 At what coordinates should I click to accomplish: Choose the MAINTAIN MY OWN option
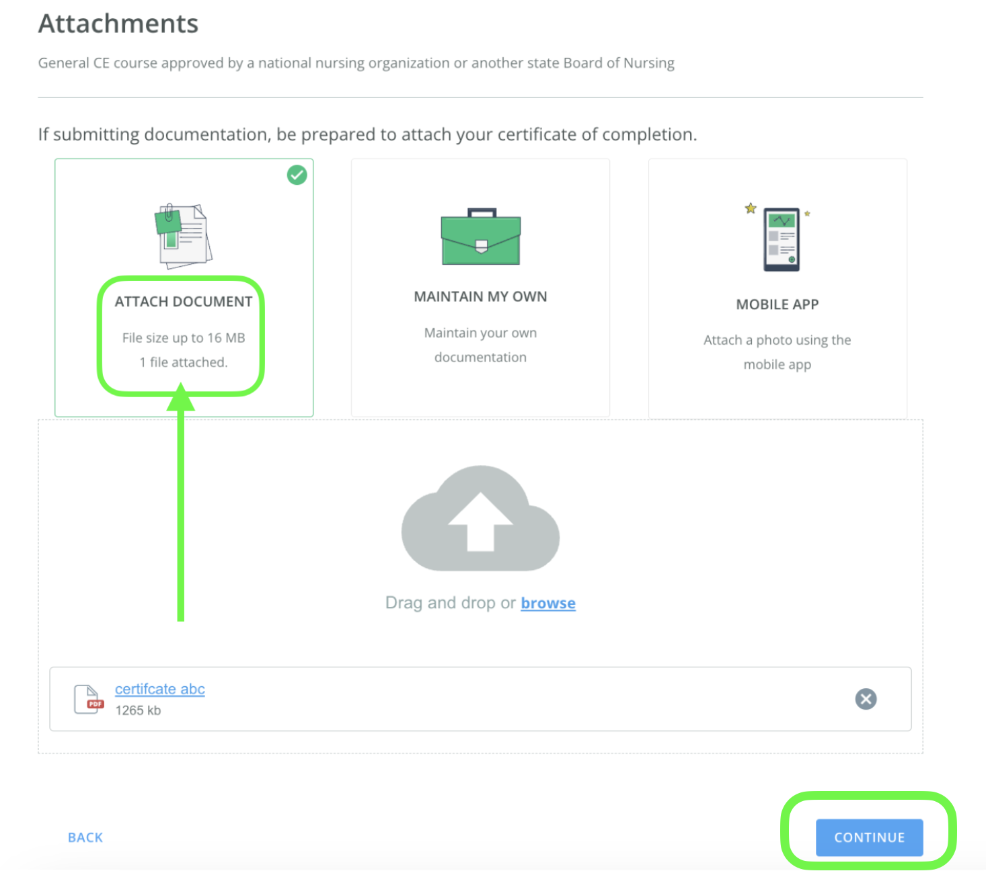[x=480, y=296]
